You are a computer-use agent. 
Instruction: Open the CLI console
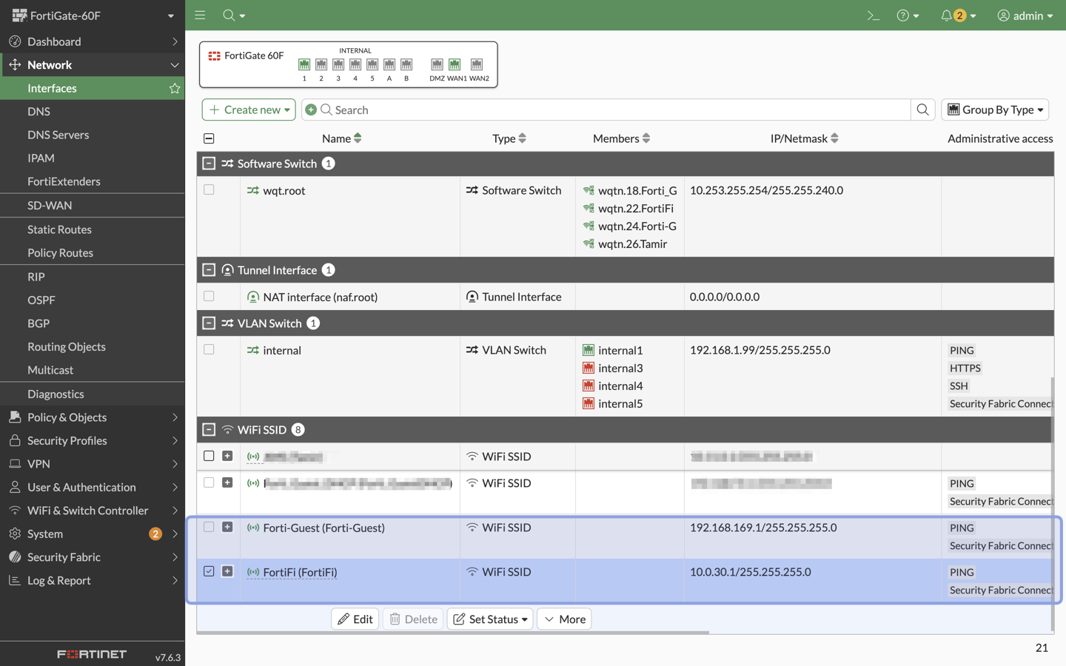point(873,15)
